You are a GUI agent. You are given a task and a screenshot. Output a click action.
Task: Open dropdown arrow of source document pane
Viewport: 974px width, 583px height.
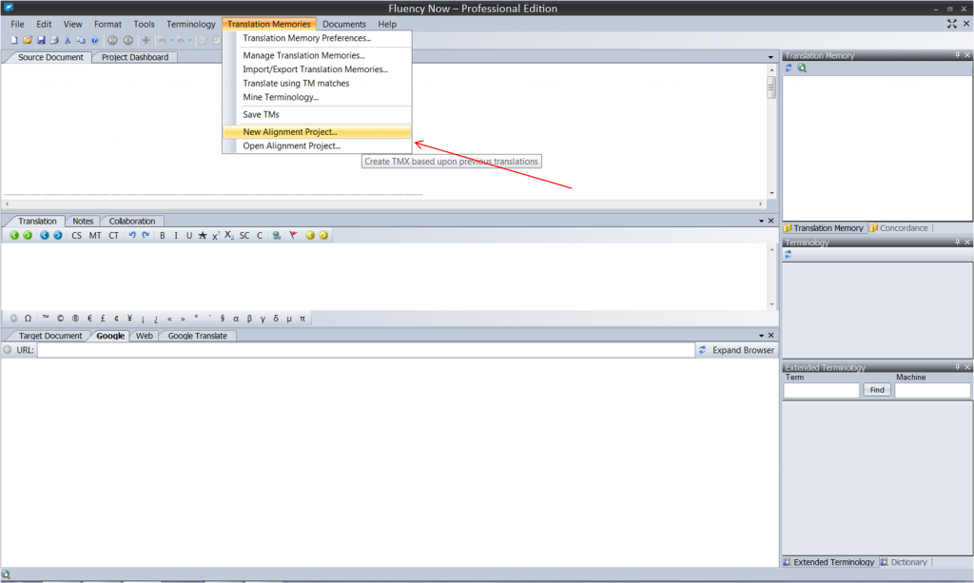[770, 57]
